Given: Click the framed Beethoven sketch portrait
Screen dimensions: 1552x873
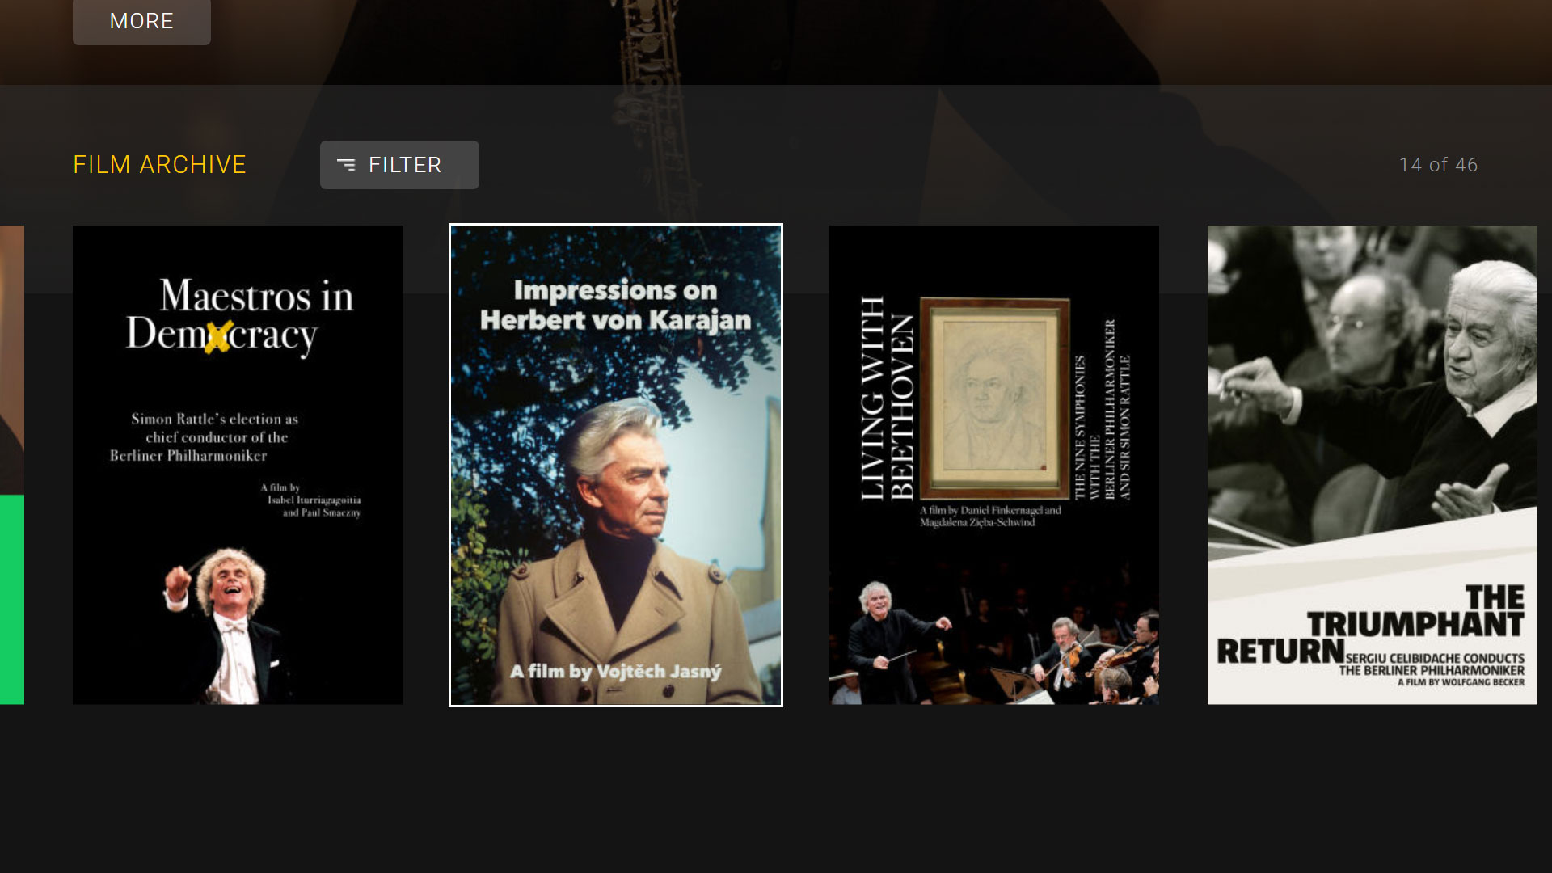Looking at the screenshot, I should tap(995, 398).
